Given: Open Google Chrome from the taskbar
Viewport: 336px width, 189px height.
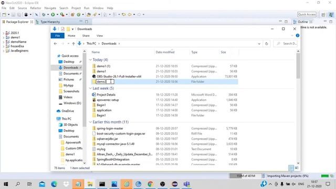Looking at the screenshot, I should click(151, 184).
